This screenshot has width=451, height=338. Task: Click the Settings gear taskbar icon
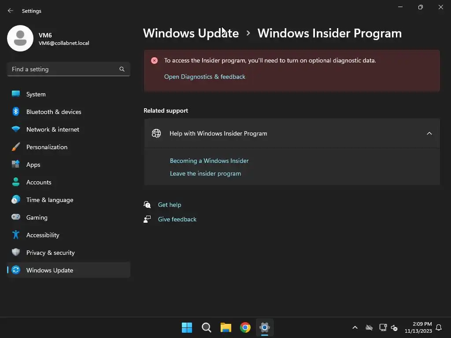[265, 327]
